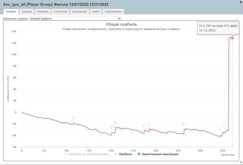Click the dollar win marker near game 115
Image resolution: width=243 pixels, height=165 pixels.
[73, 118]
